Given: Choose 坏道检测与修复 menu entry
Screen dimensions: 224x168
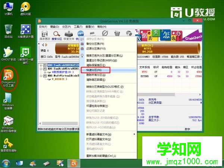Looking at the screenshot, I should (109, 106).
